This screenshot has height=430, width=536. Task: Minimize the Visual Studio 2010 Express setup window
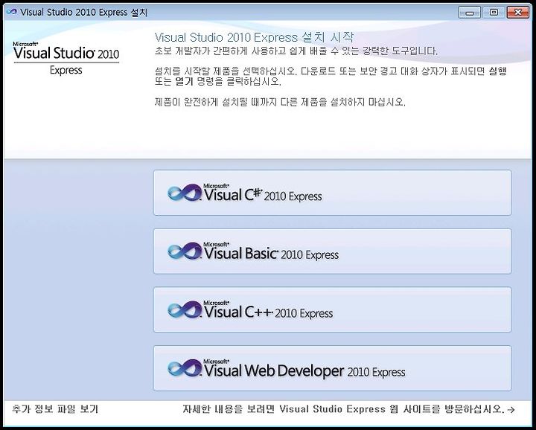coord(469,13)
